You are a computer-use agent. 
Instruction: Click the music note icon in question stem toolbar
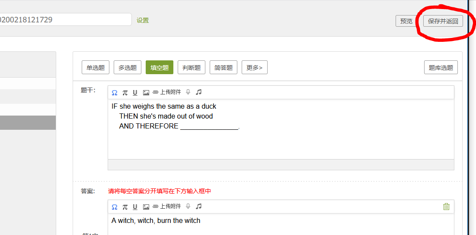[198, 92]
